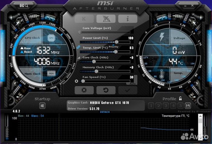Select profile slot 2

(x=158, y=106)
